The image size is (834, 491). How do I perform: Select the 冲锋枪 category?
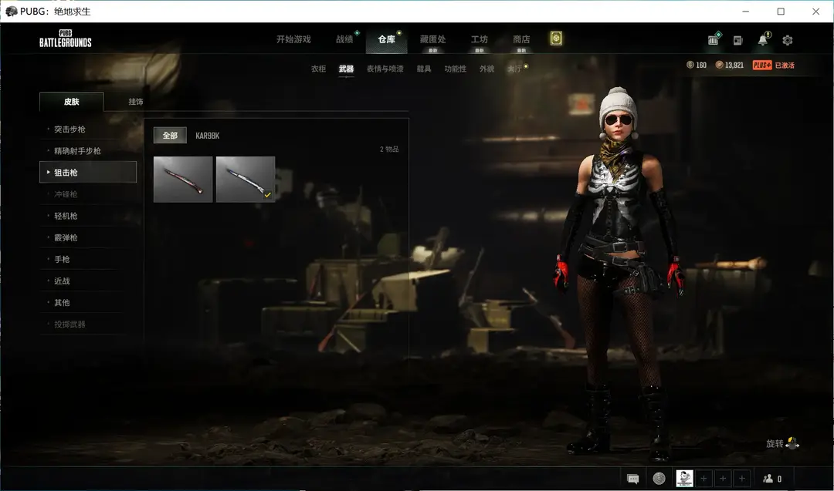(x=88, y=194)
